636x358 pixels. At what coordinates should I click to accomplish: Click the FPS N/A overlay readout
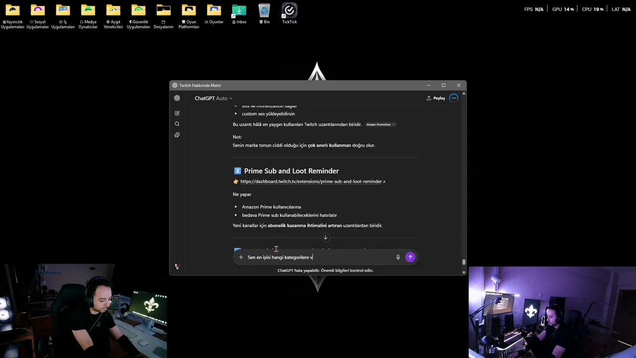[x=534, y=9]
